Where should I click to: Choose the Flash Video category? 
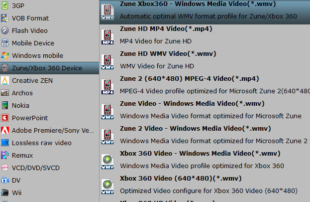click(49, 30)
